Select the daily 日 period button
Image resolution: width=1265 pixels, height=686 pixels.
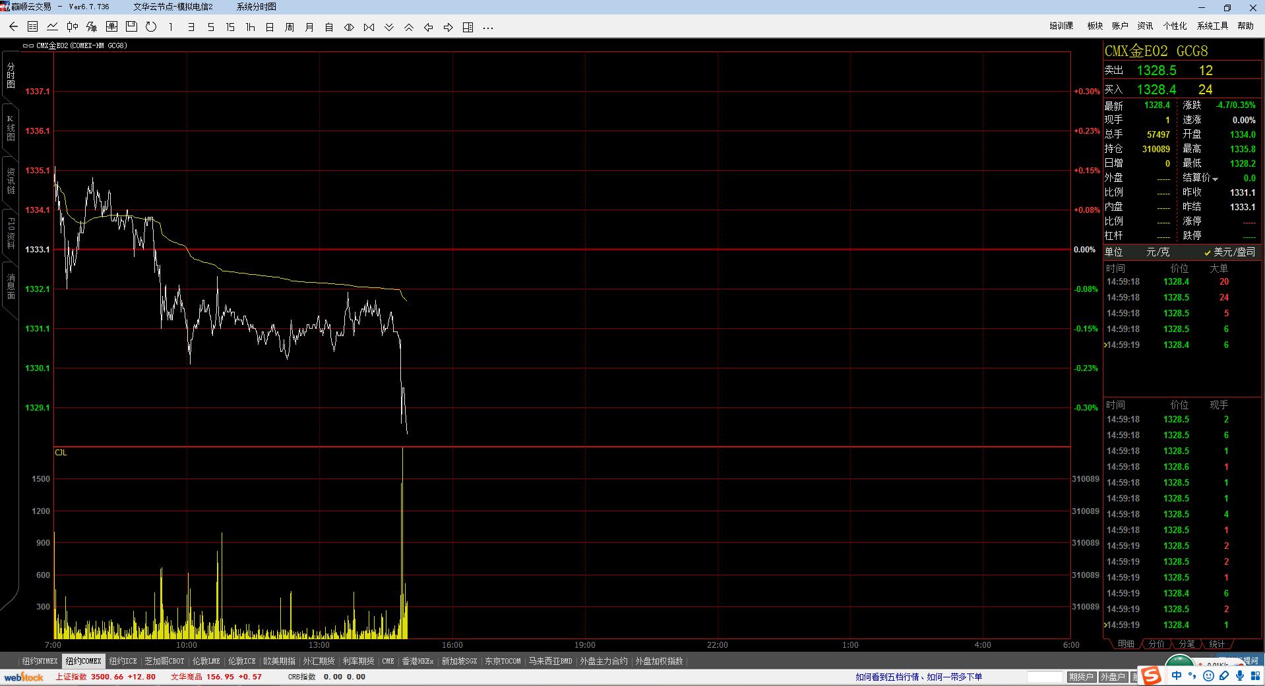[270, 27]
